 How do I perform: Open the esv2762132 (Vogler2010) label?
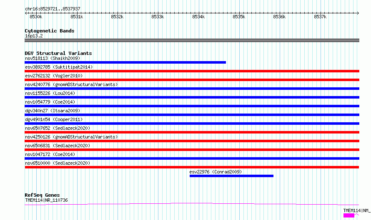[x=54, y=76]
